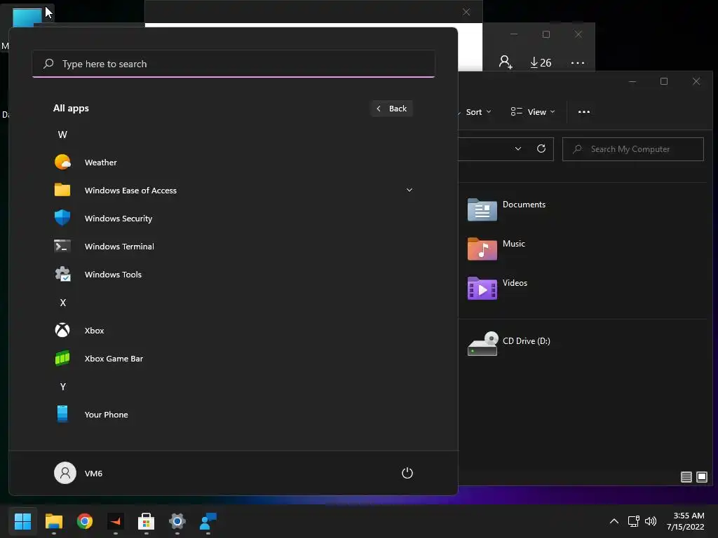The image size is (718, 538).
Task: Click the VM6 username label
Action: click(x=93, y=474)
